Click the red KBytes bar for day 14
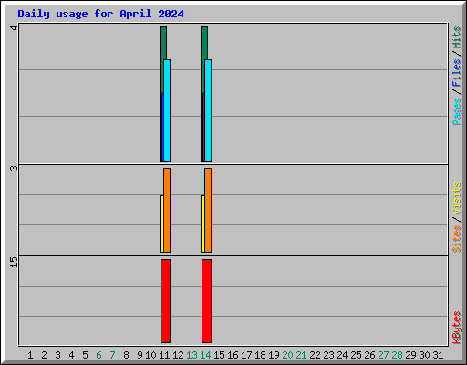The height and width of the screenshot is (365, 467). tap(206, 301)
